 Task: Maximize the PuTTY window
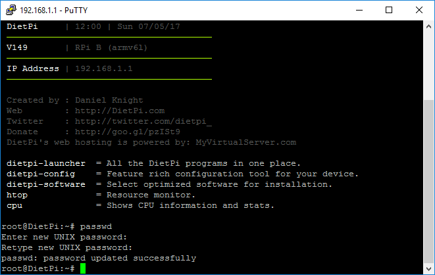389,11
